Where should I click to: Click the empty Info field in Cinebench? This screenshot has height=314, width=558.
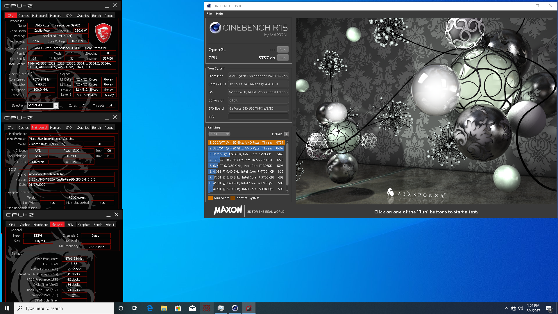click(x=258, y=117)
